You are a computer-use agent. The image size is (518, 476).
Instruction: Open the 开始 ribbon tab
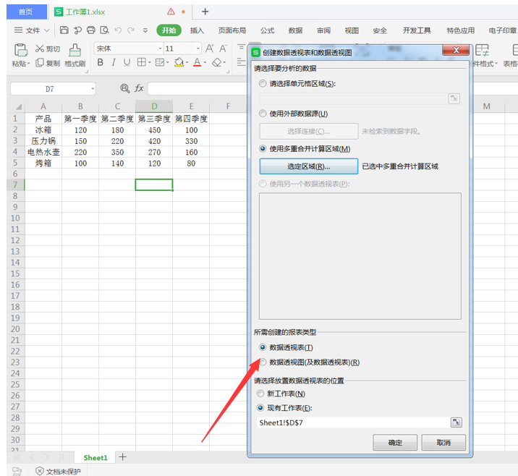point(169,30)
